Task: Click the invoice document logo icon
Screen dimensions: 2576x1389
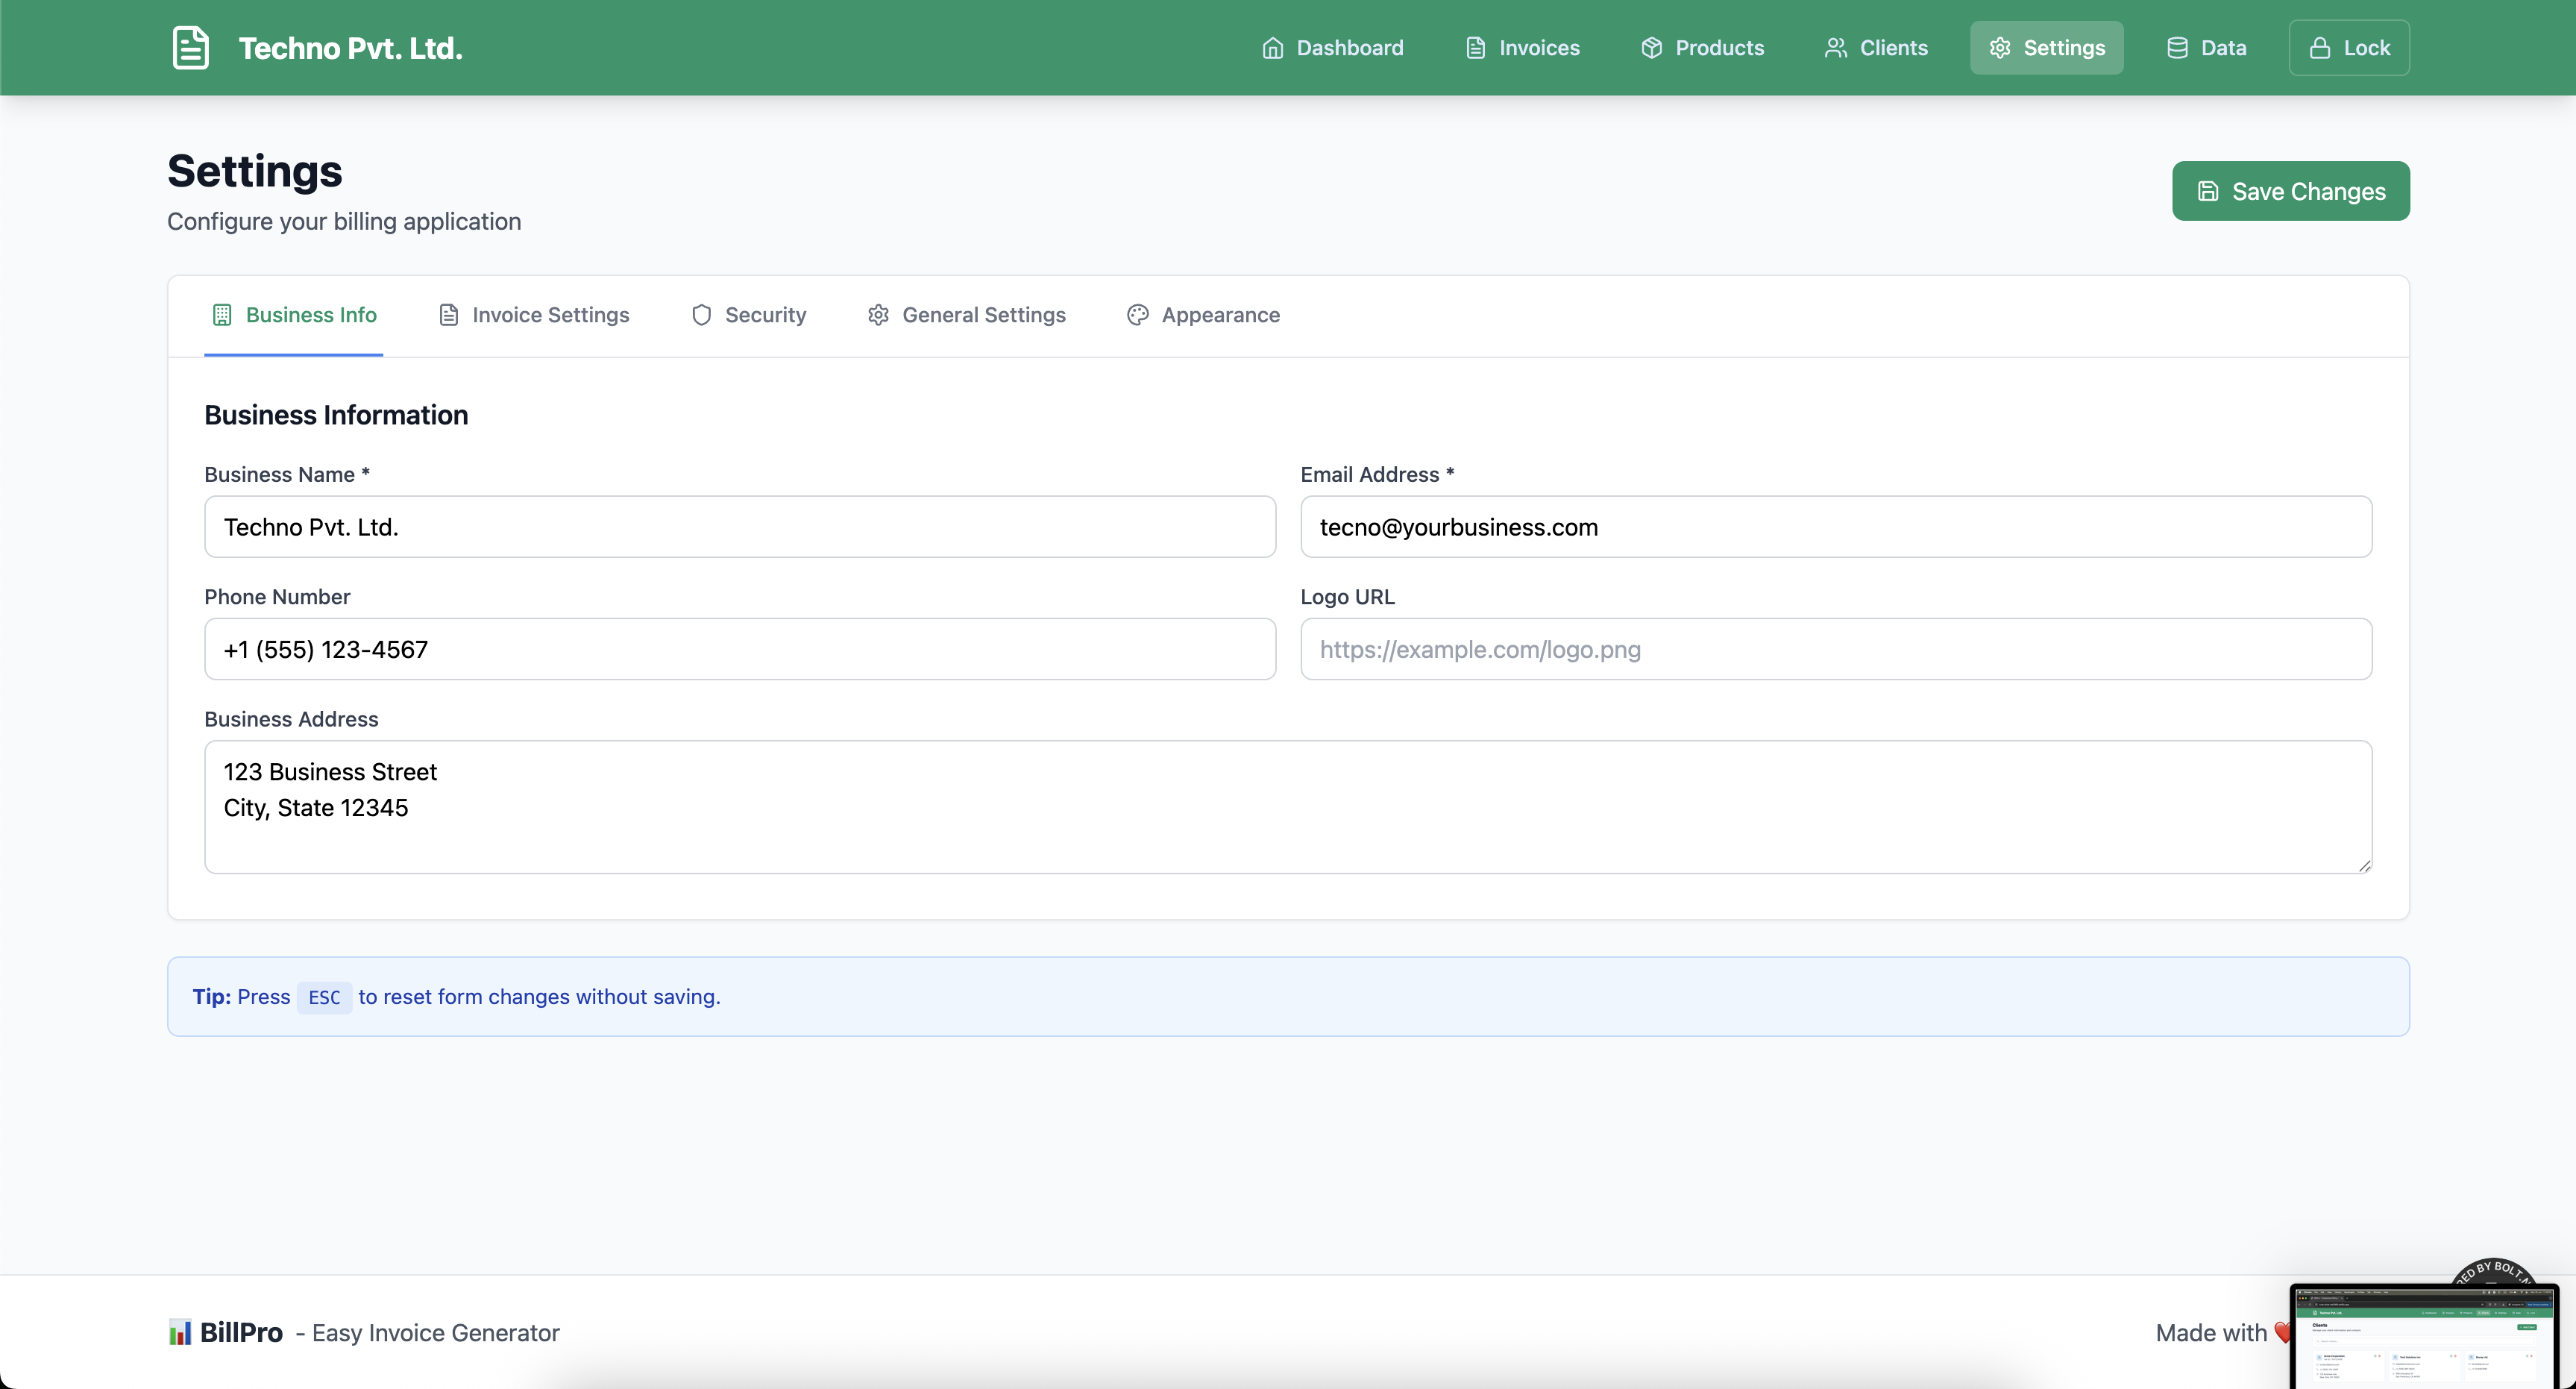Action: [x=190, y=48]
